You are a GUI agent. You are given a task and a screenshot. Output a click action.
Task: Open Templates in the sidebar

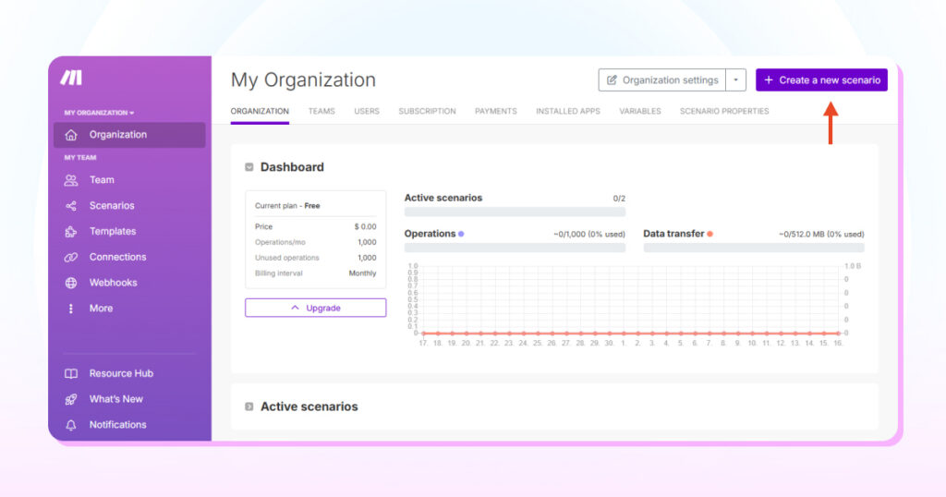[112, 232]
